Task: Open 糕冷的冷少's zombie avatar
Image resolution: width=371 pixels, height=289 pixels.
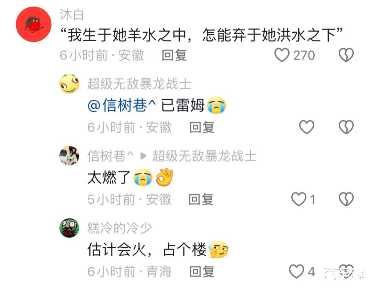Action: [x=69, y=228]
